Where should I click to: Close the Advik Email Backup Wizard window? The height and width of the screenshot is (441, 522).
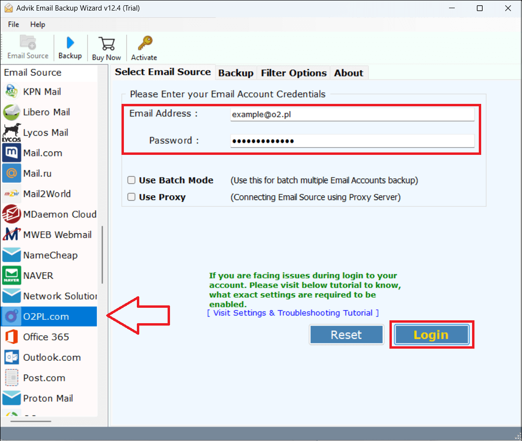[508, 8]
